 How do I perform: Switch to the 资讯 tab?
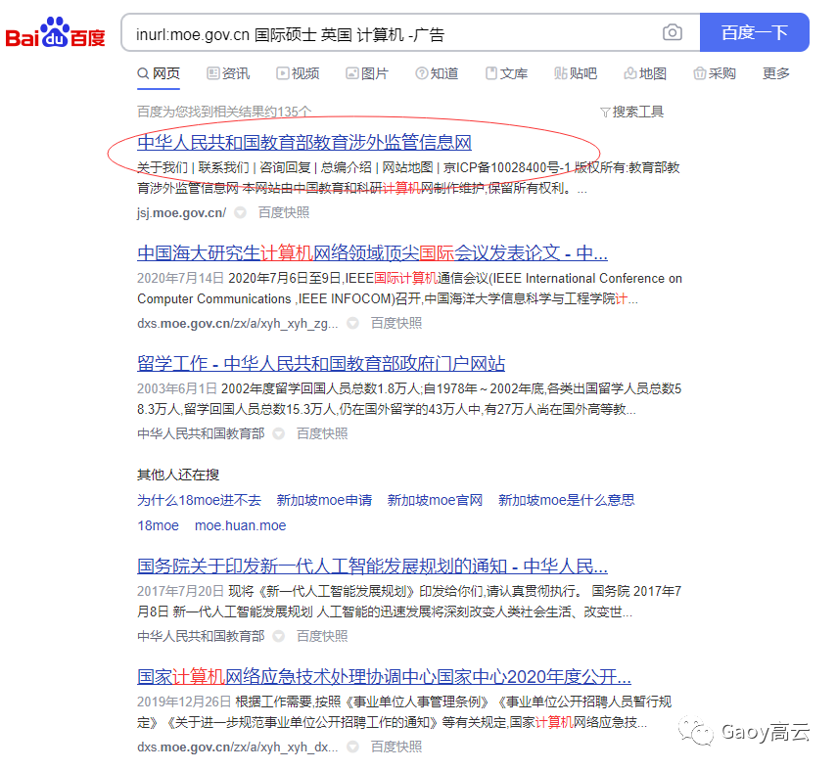[x=228, y=73]
